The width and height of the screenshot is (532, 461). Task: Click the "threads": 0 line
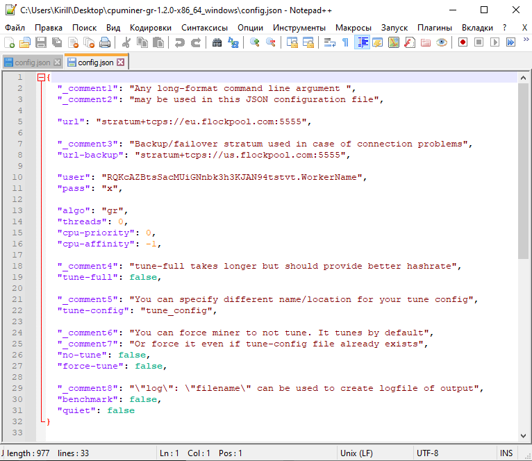click(92, 221)
